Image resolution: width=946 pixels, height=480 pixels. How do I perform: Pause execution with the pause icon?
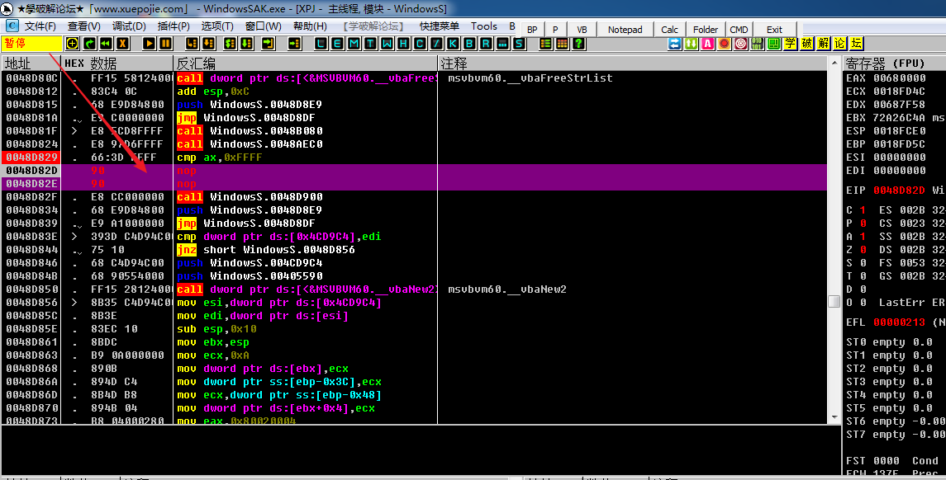click(165, 44)
